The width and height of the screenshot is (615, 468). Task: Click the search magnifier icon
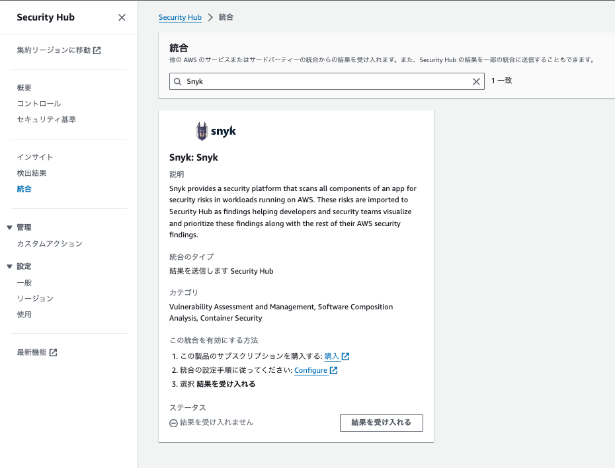[178, 81]
